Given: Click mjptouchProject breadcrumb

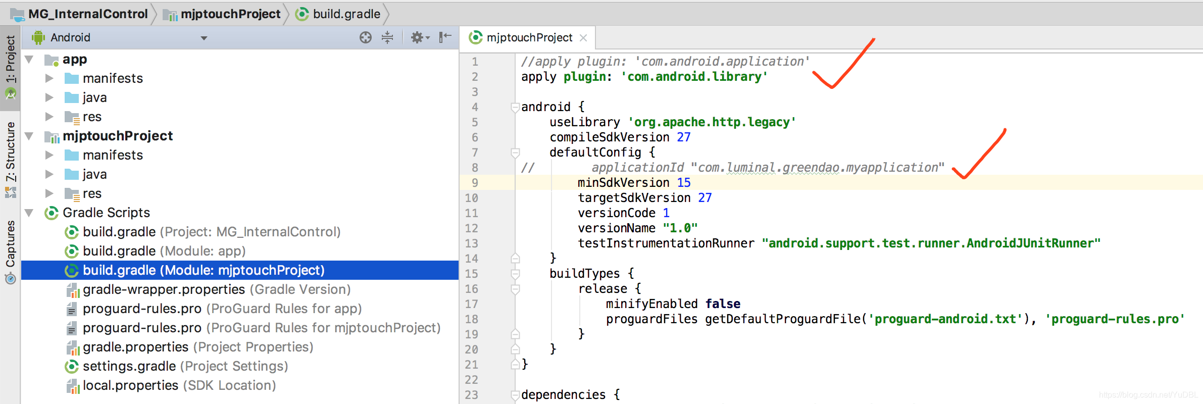Looking at the screenshot, I should (x=222, y=14).
